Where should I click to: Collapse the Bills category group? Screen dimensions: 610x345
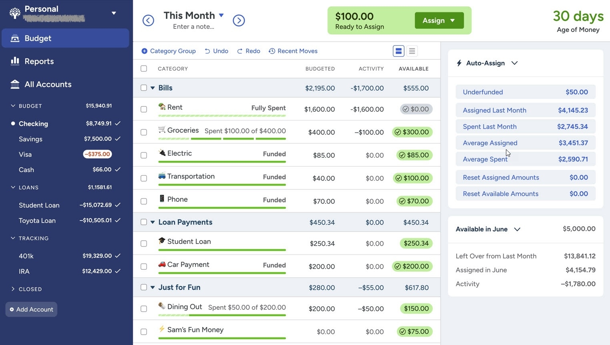(152, 88)
